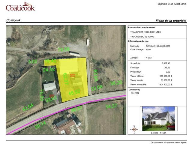Click the red lot label inside yellow parcel

click(x=72, y=75)
